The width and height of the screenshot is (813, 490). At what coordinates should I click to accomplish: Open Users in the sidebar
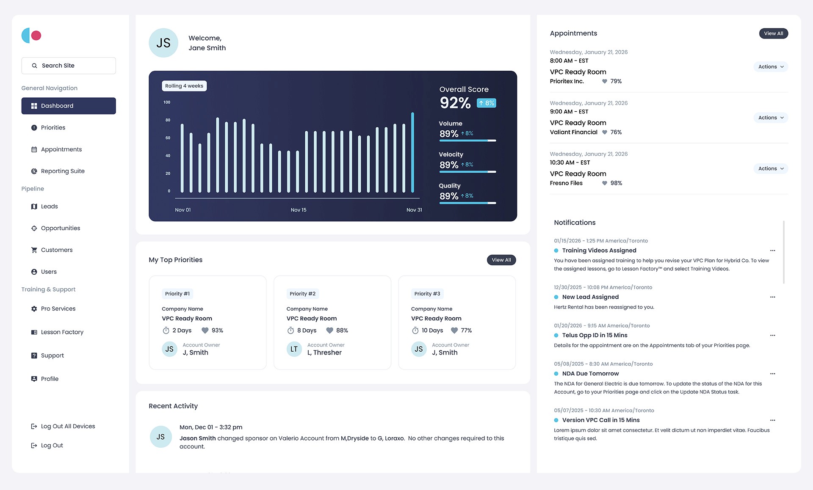pos(49,272)
